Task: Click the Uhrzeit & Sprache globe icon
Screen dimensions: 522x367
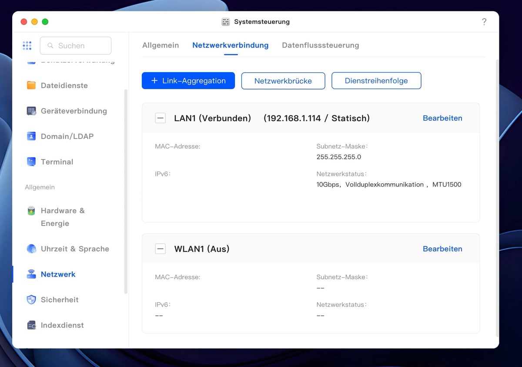Action: pyautogui.click(x=31, y=249)
